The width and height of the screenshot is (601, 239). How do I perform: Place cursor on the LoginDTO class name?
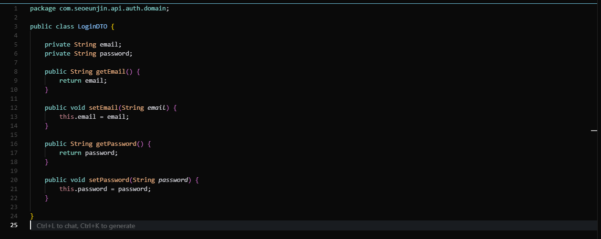(x=93, y=27)
